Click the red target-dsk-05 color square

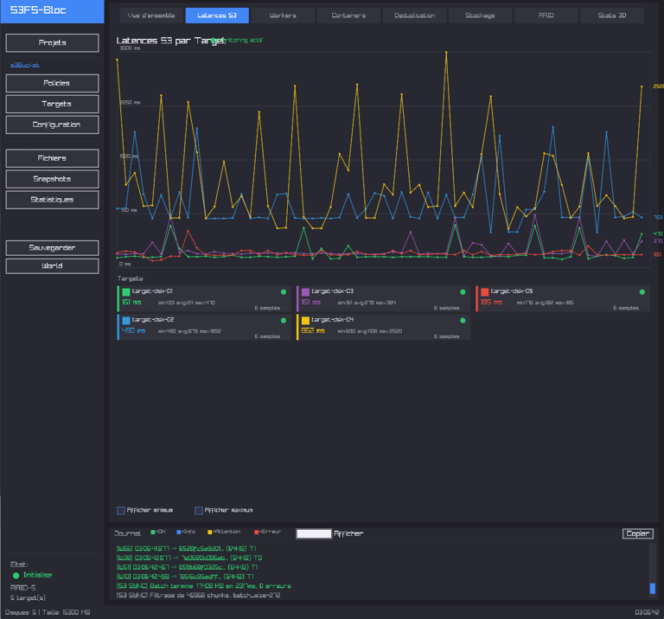(x=485, y=292)
